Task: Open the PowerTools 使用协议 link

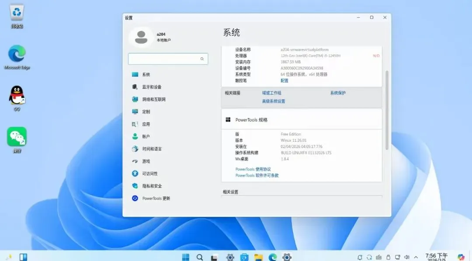Action: tap(253, 169)
